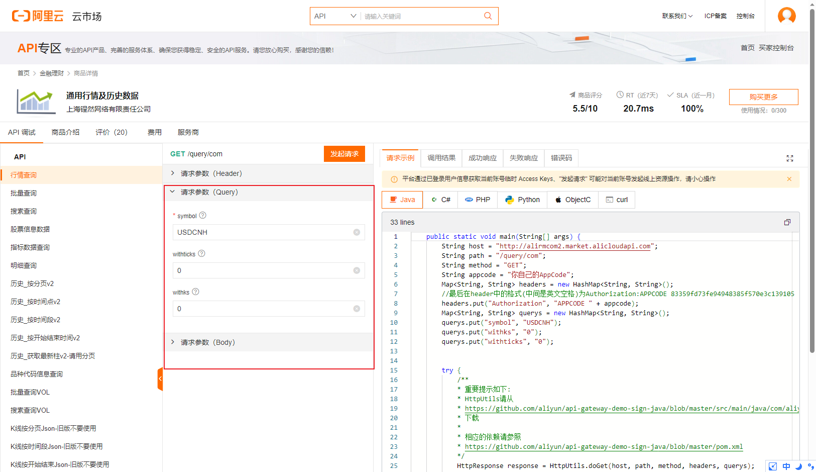The width and height of the screenshot is (816, 472).
Task: Select the Java code sample
Action: [402, 200]
